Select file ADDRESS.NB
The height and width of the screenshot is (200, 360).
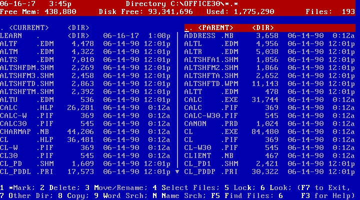(270, 36)
